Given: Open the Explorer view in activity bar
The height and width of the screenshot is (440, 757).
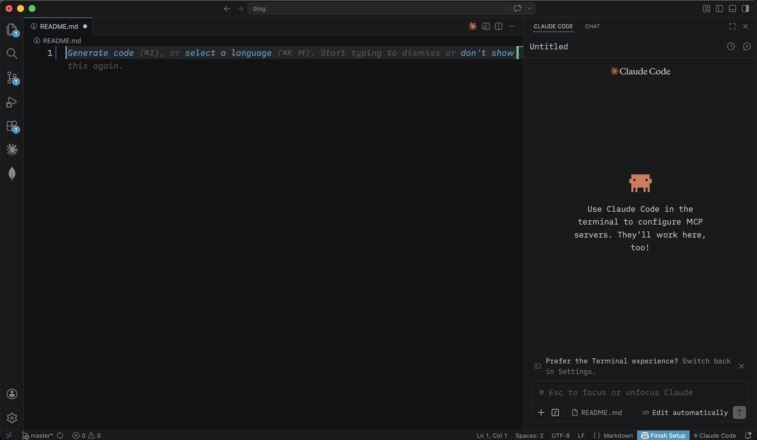Looking at the screenshot, I should [x=12, y=30].
